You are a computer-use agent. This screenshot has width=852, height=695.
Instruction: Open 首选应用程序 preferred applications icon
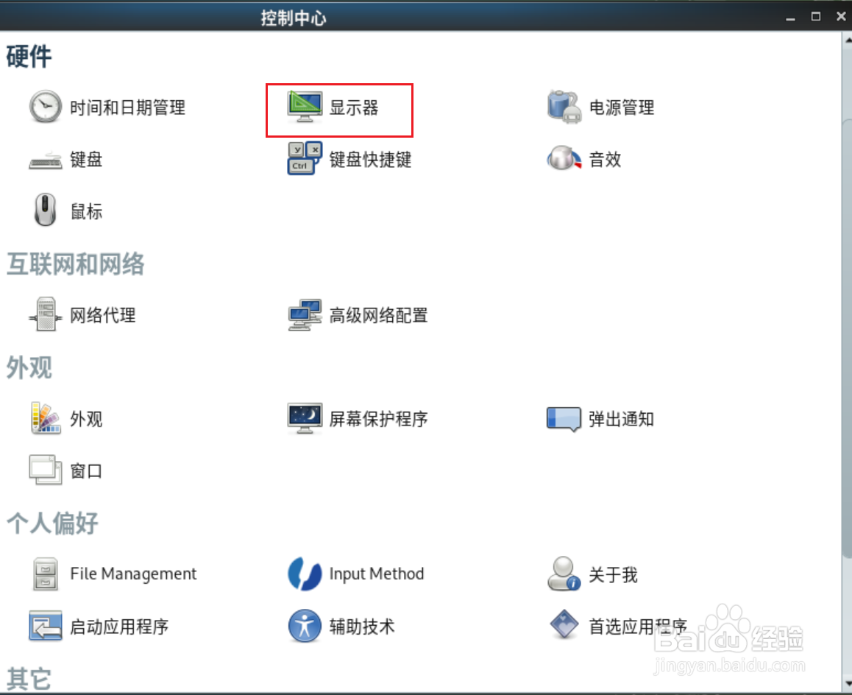564,625
